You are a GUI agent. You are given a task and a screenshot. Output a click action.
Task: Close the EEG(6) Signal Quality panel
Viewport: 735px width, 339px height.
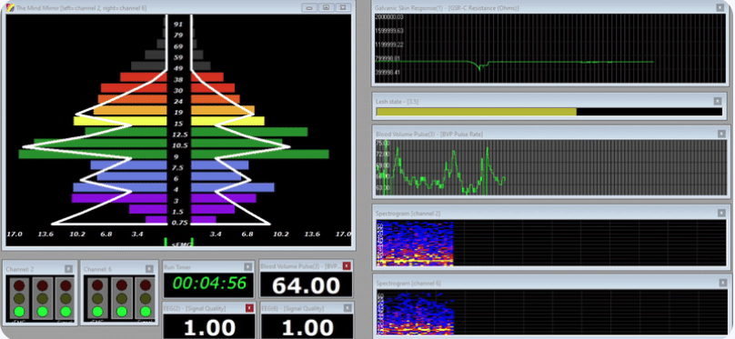pos(347,307)
